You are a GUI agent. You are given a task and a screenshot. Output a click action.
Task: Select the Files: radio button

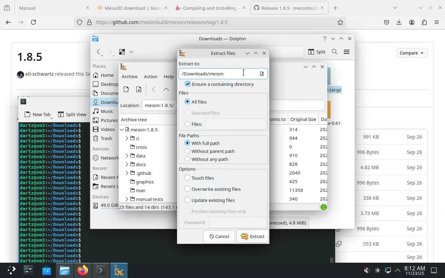(187, 124)
